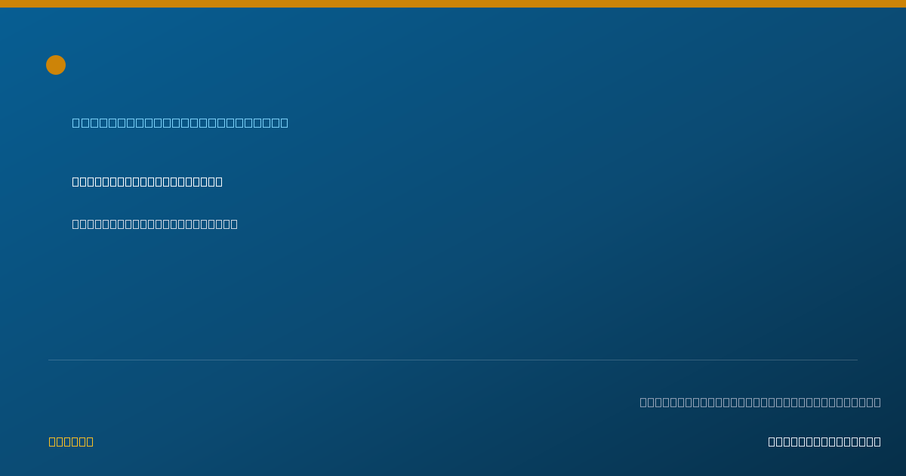906x476 pixels.
Task: Click the second white text line below heading
Action: click(x=155, y=224)
